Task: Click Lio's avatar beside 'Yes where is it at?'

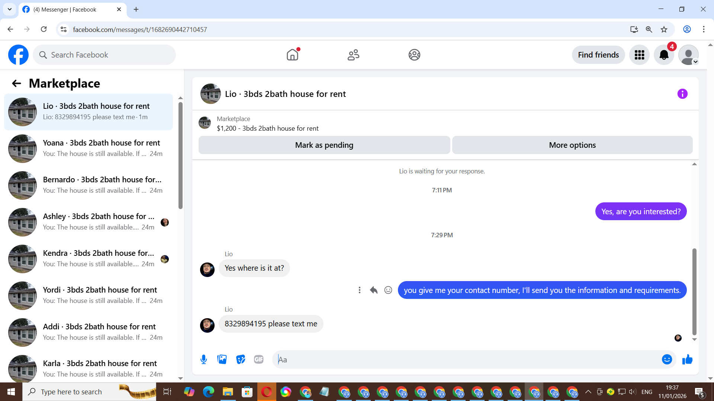Action: [x=207, y=270]
